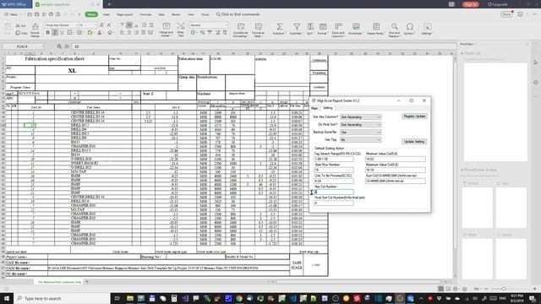Open the Worksheet ribbon tool
This screenshot has width=541, height=304.
[355, 27]
